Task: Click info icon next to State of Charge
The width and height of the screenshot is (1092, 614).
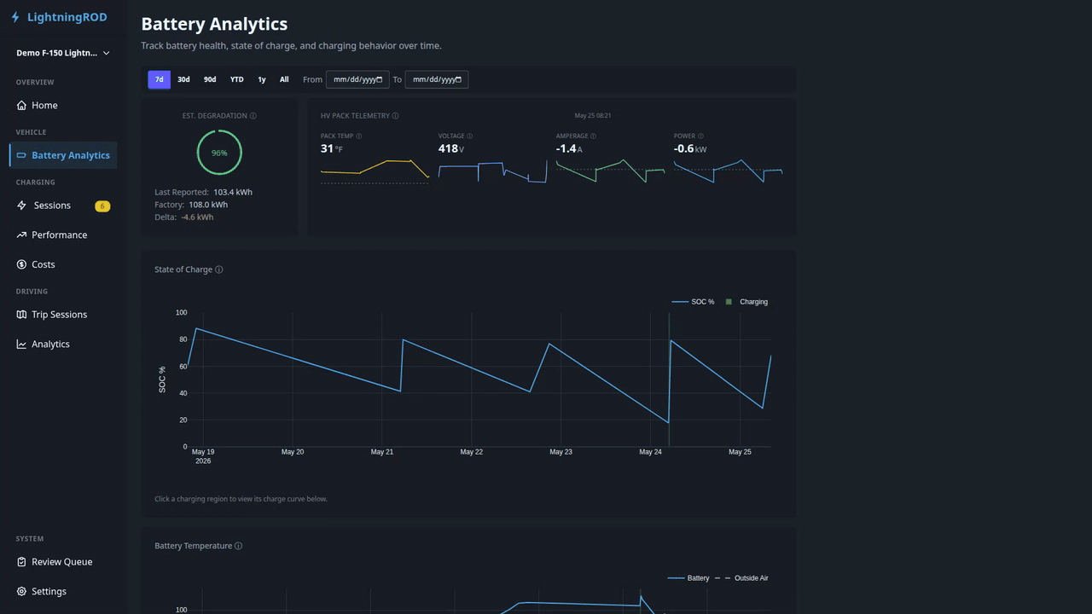Action: point(219,269)
